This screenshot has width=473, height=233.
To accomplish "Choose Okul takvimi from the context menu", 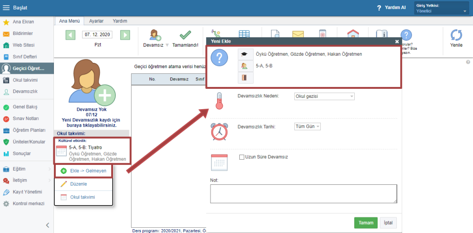I will [83, 198].
